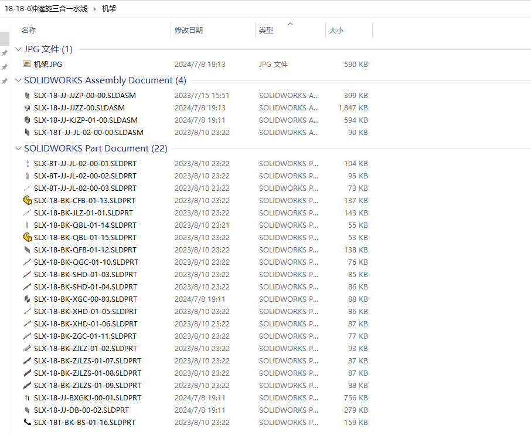Viewport: 531px width, 435px height.
Task: Click the 机架.JPG image file icon
Action: (27, 64)
